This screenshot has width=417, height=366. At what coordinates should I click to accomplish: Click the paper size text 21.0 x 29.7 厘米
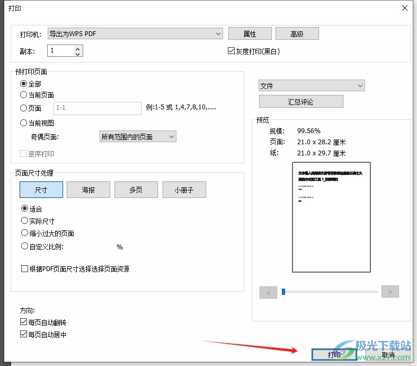321,153
